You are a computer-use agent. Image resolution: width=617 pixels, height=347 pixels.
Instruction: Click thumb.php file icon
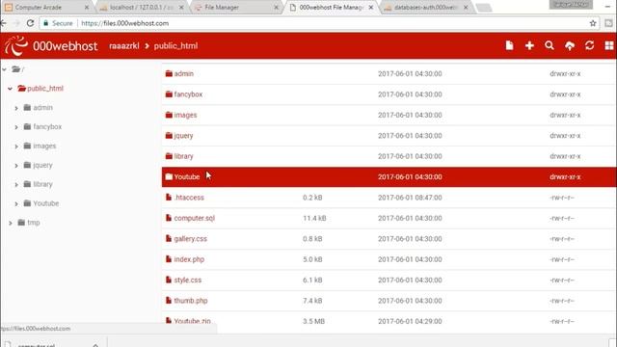pyautogui.click(x=169, y=301)
